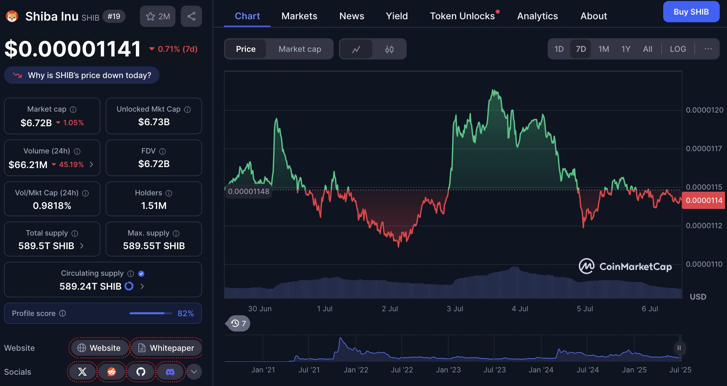The image size is (727, 386).
Task: Click the 0.00001148 baseline price label
Action: coord(249,191)
